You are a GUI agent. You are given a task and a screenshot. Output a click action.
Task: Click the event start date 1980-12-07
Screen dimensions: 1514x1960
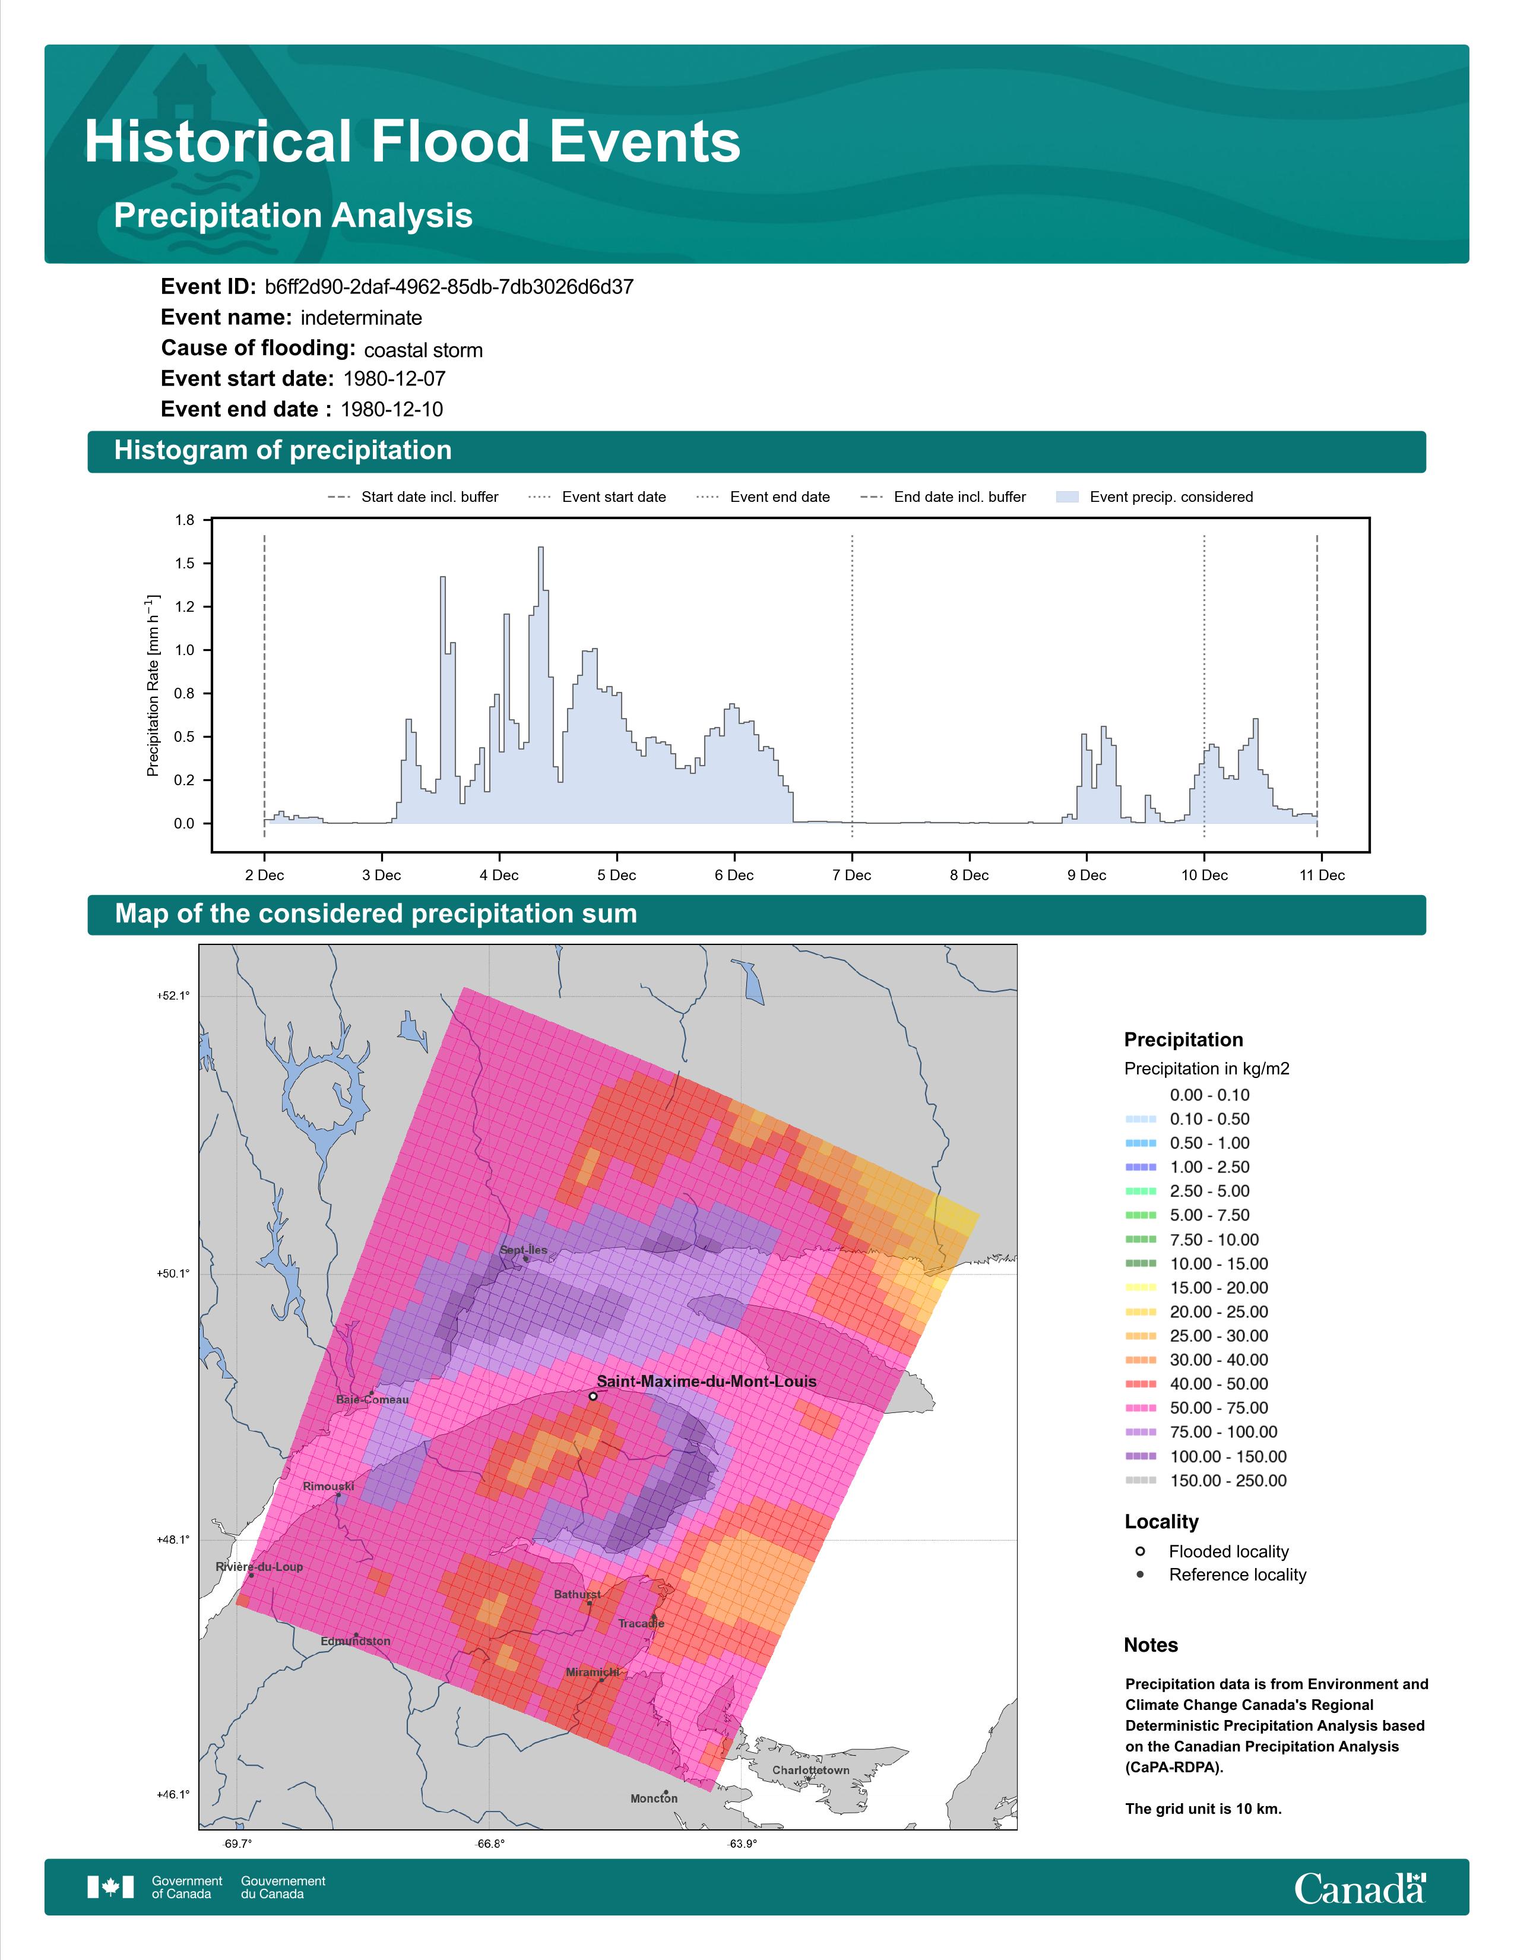[x=395, y=379]
